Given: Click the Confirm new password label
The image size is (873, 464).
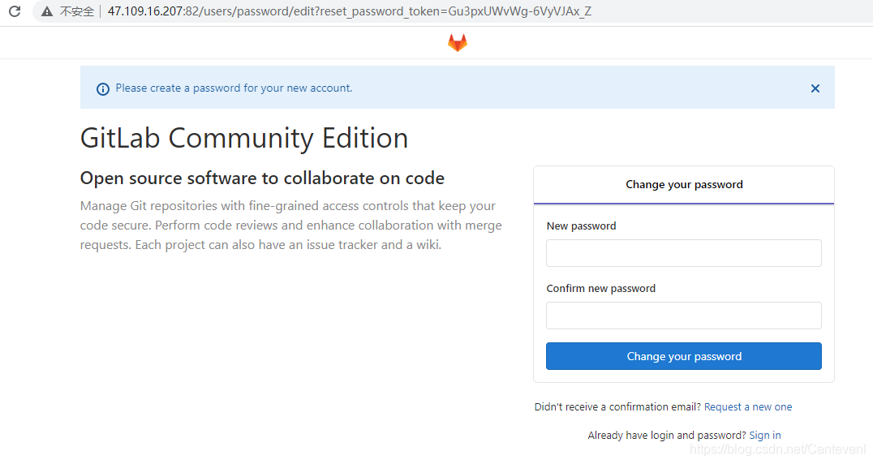Looking at the screenshot, I should [x=600, y=288].
